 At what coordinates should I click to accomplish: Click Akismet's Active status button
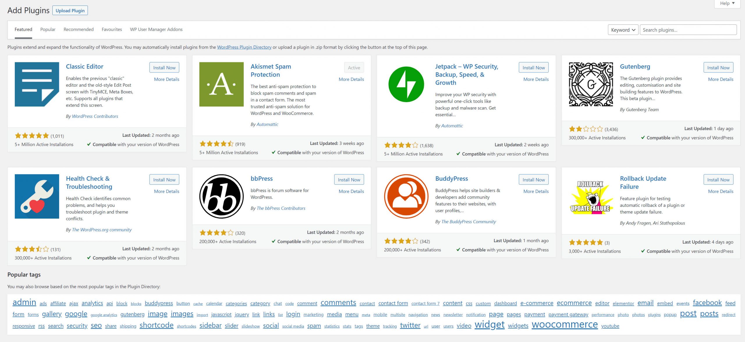(354, 68)
